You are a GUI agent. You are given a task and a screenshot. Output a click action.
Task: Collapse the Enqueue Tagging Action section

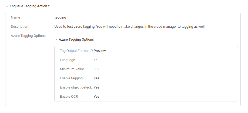(x=7, y=6)
